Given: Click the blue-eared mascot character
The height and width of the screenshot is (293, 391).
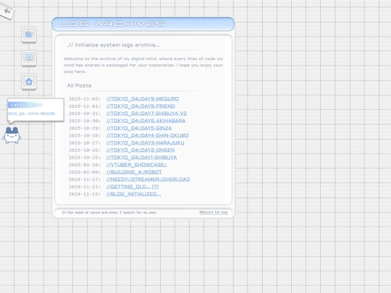Looking at the screenshot, I should click(12, 135).
